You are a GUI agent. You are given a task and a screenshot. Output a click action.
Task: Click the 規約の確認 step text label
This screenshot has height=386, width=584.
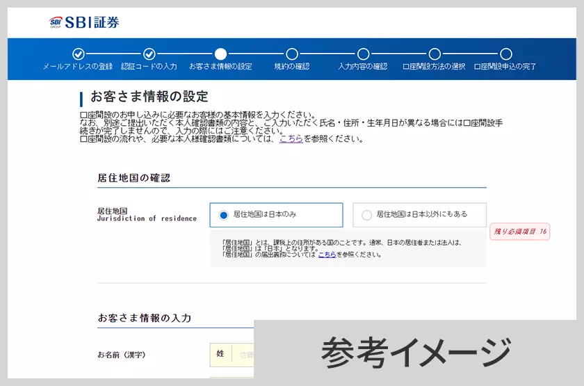[x=291, y=67]
